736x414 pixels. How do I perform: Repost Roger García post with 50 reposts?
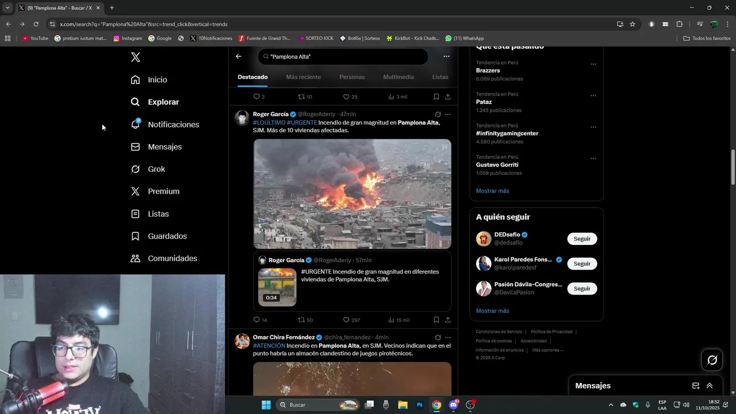click(305, 320)
